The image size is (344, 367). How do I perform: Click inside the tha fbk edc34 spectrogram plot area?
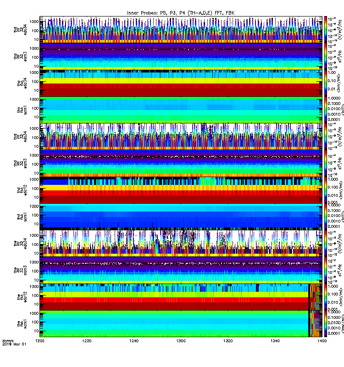pyautogui.click(x=181, y=83)
